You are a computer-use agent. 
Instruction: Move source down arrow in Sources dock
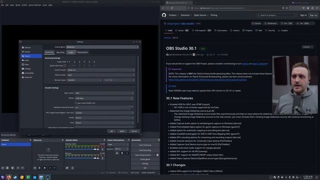54,168
